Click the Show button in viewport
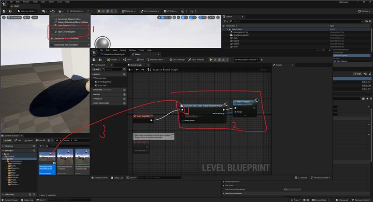Screen dimensions: 373x202 35,17
